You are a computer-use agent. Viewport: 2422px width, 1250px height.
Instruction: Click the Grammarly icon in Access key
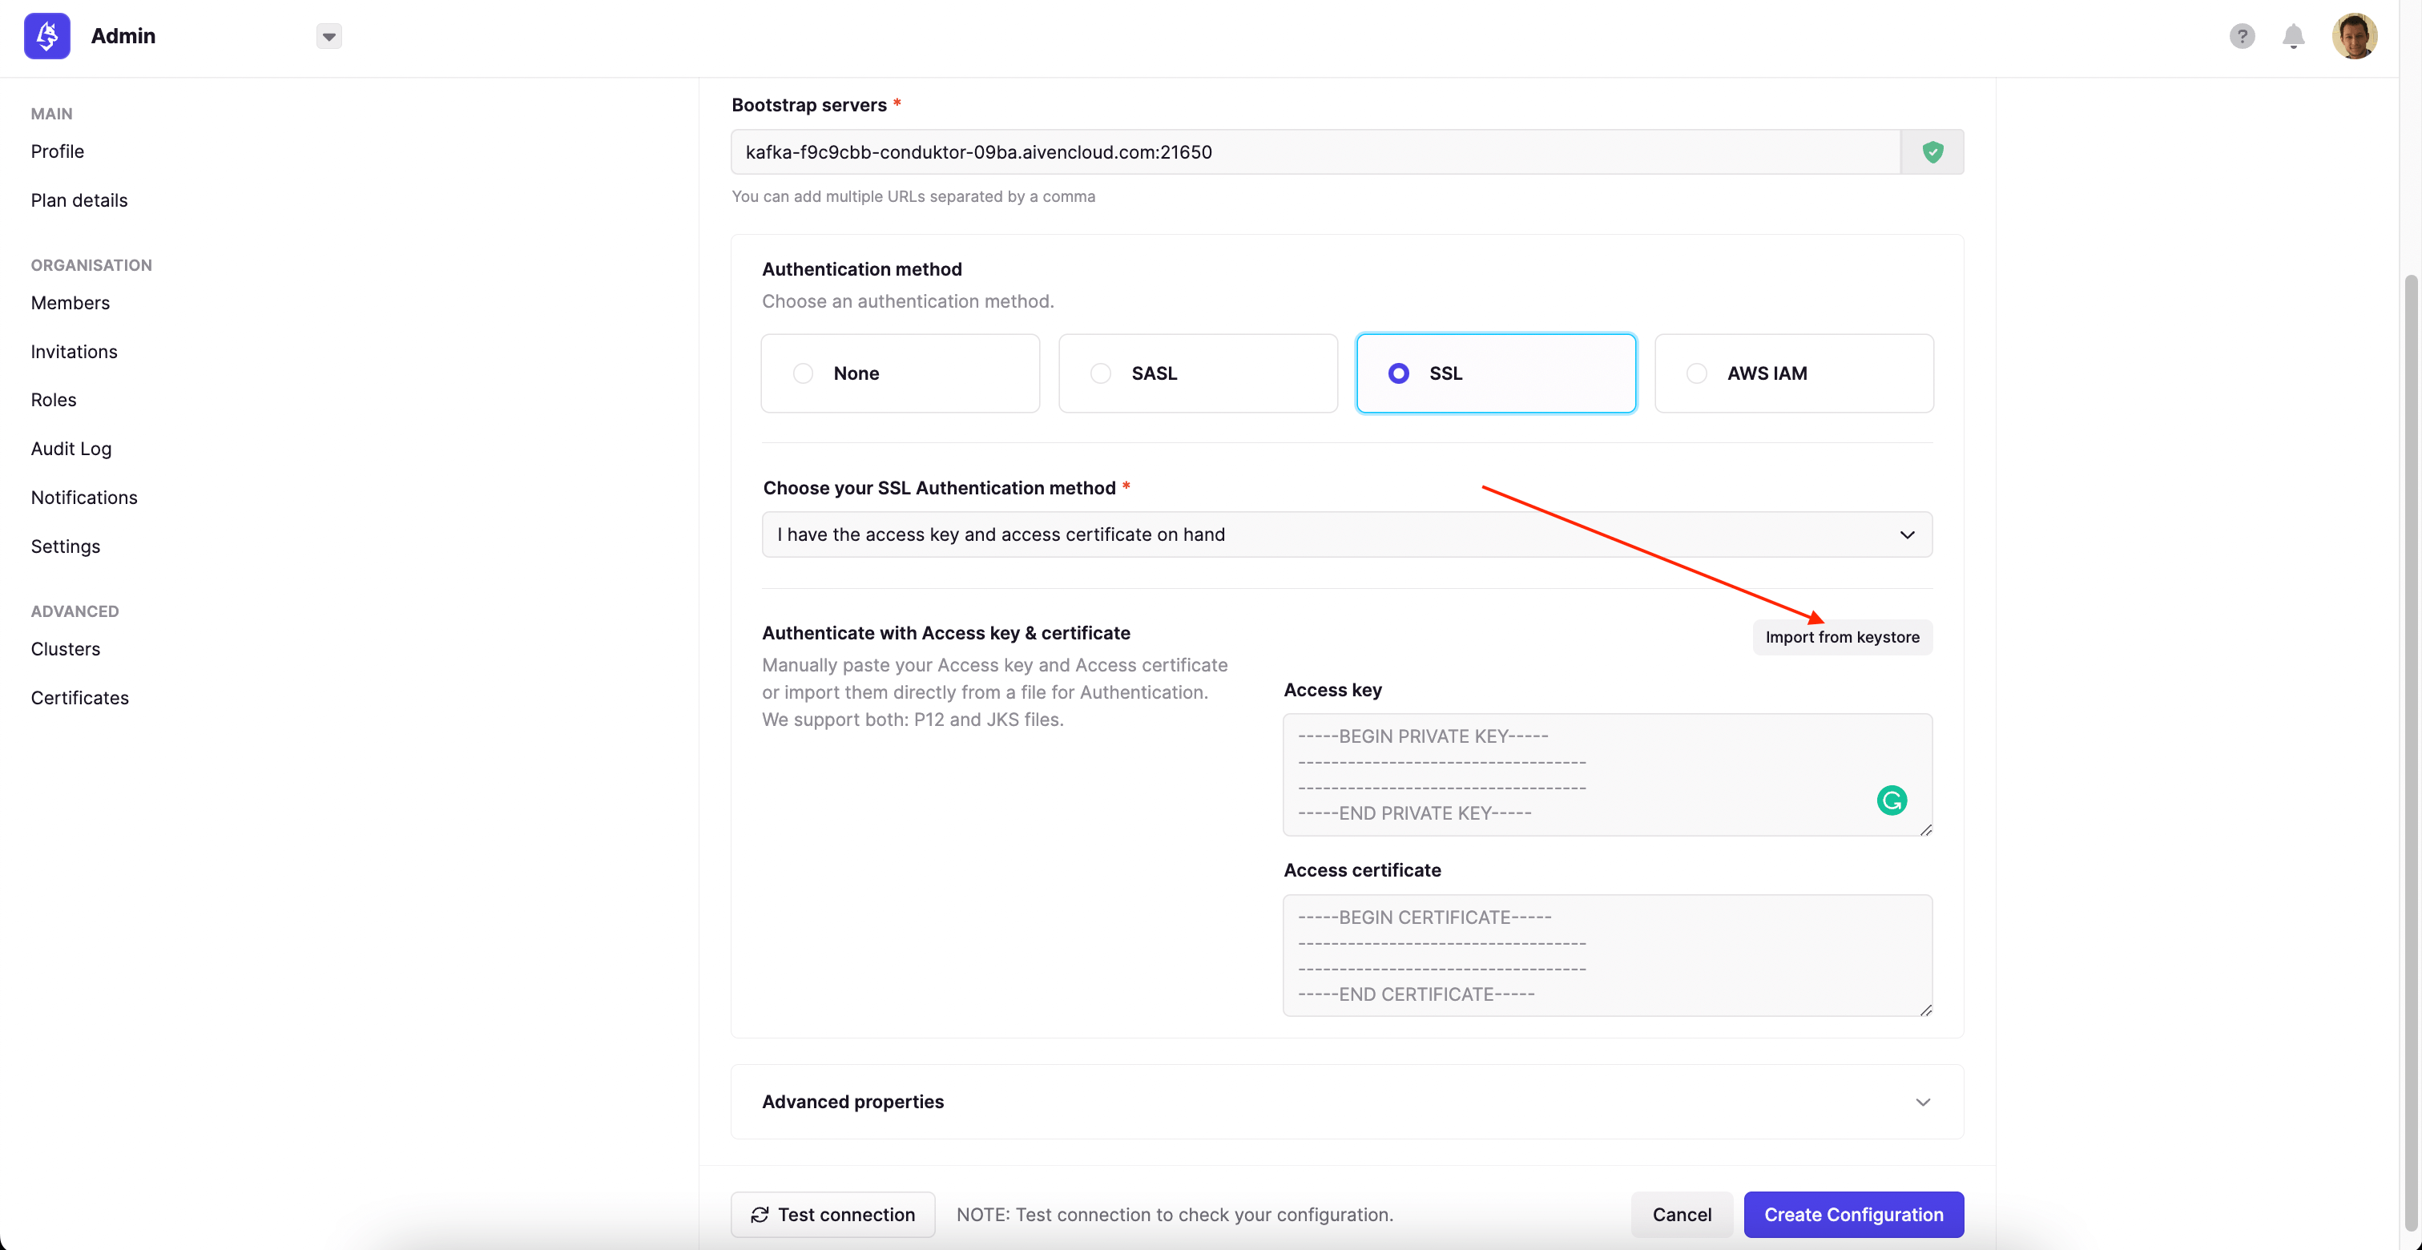(x=1892, y=800)
